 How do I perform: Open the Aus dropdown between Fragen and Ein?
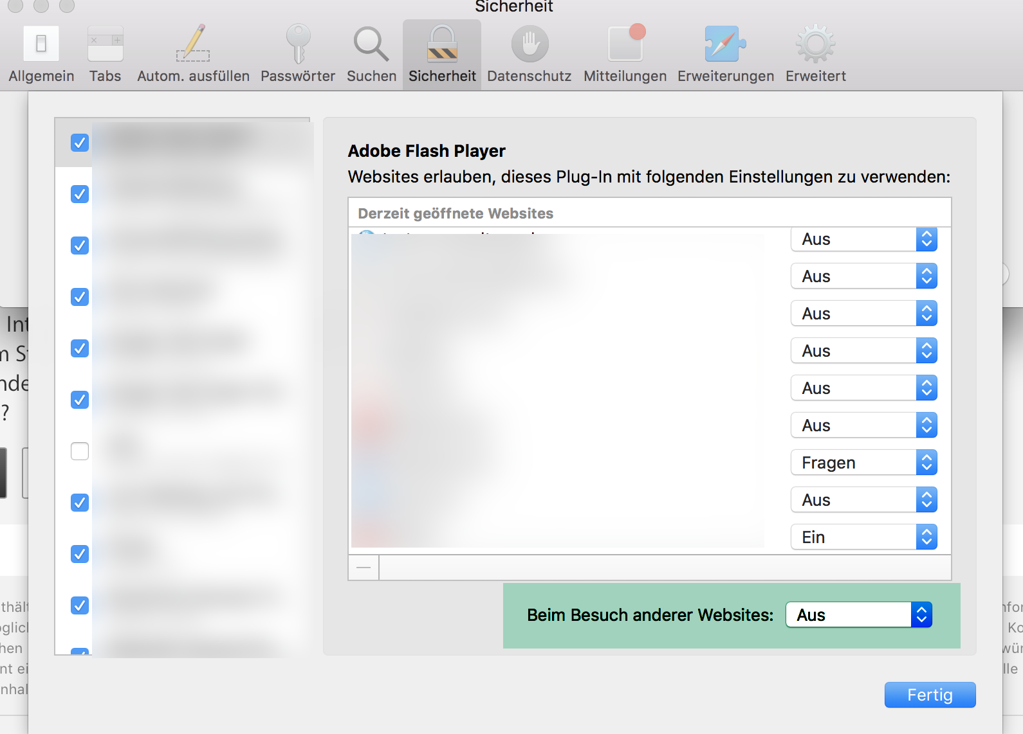863,500
